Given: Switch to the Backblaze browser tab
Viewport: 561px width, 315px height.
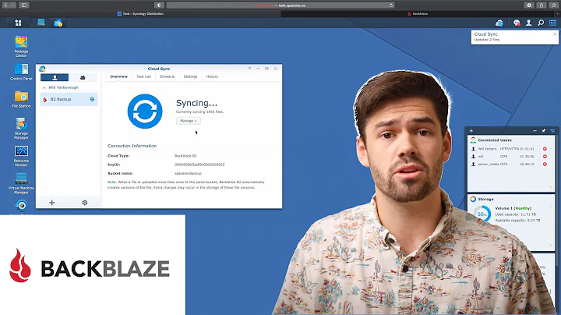Looking at the screenshot, I should [418, 13].
